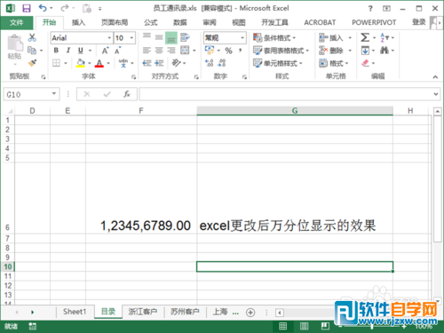Image resolution: width=444 pixels, height=333 pixels.
Task: Expand the 条件格式 conditional formatting menu
Action: click(274, 38)
